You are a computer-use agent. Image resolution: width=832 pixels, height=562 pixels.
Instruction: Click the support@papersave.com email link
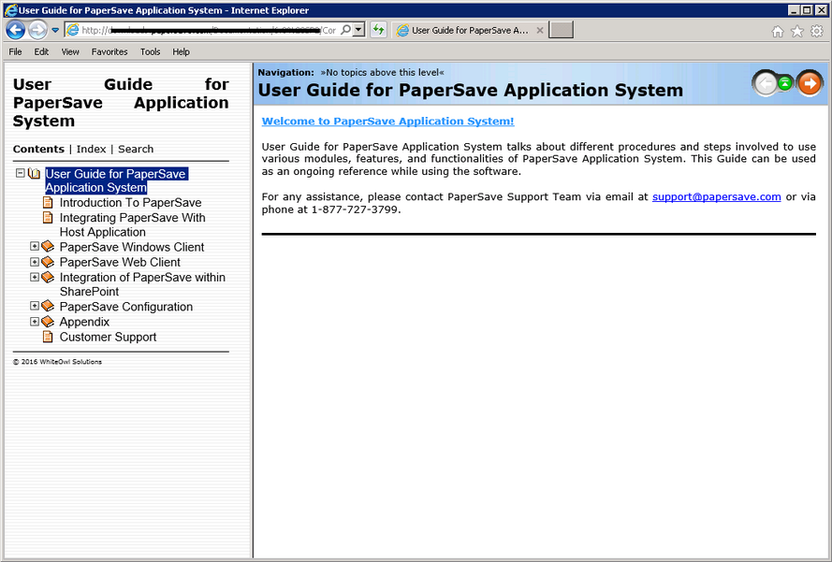(x=716, y=196)
